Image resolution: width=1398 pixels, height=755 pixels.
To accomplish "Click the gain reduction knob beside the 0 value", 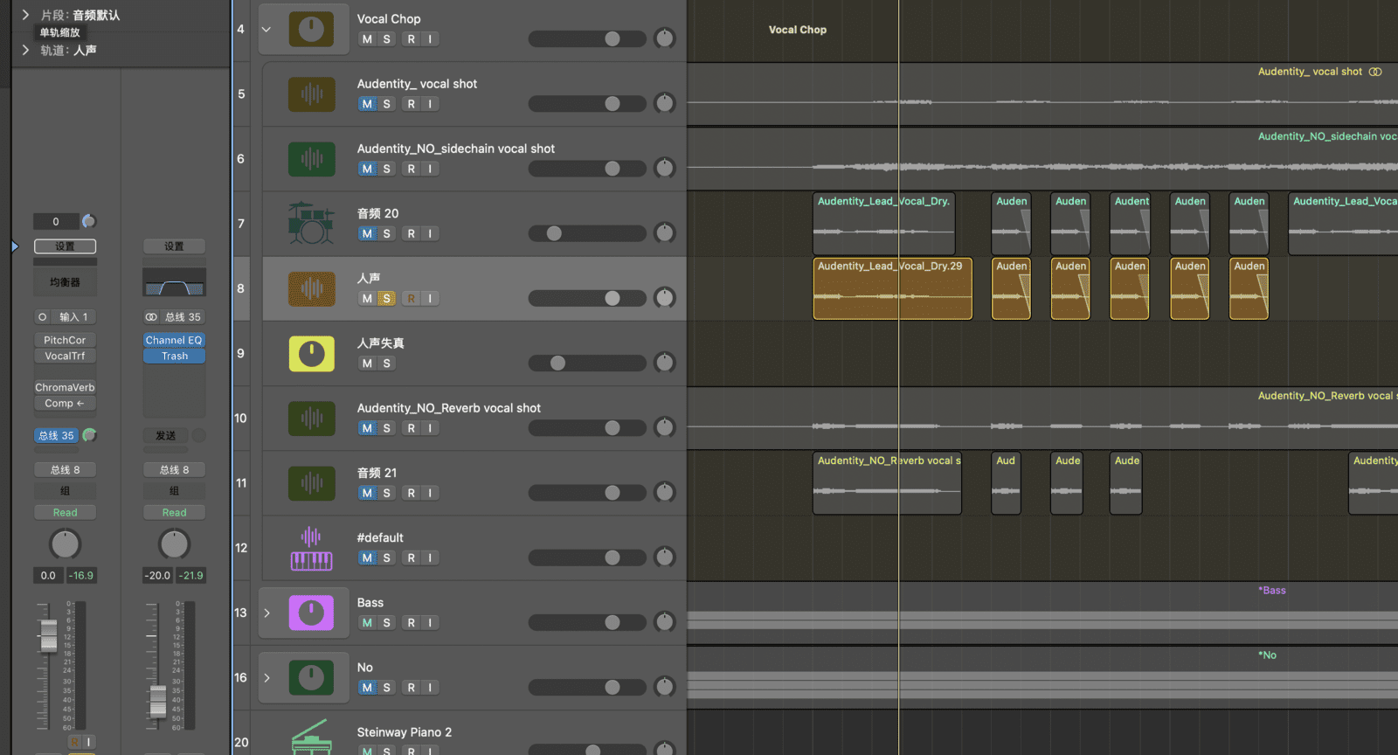I will 88,221.
